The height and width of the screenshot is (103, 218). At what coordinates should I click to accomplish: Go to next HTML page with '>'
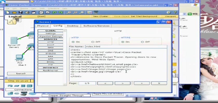(x=122, y=83)
